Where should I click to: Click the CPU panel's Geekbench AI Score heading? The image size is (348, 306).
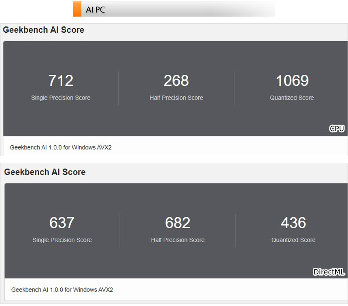pos(44,30)
